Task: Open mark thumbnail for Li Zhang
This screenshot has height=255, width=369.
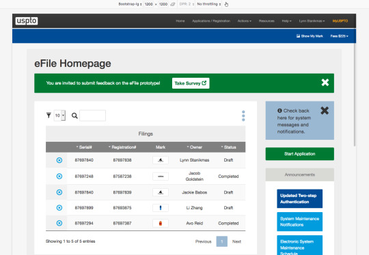Action: tap(161, 208)
